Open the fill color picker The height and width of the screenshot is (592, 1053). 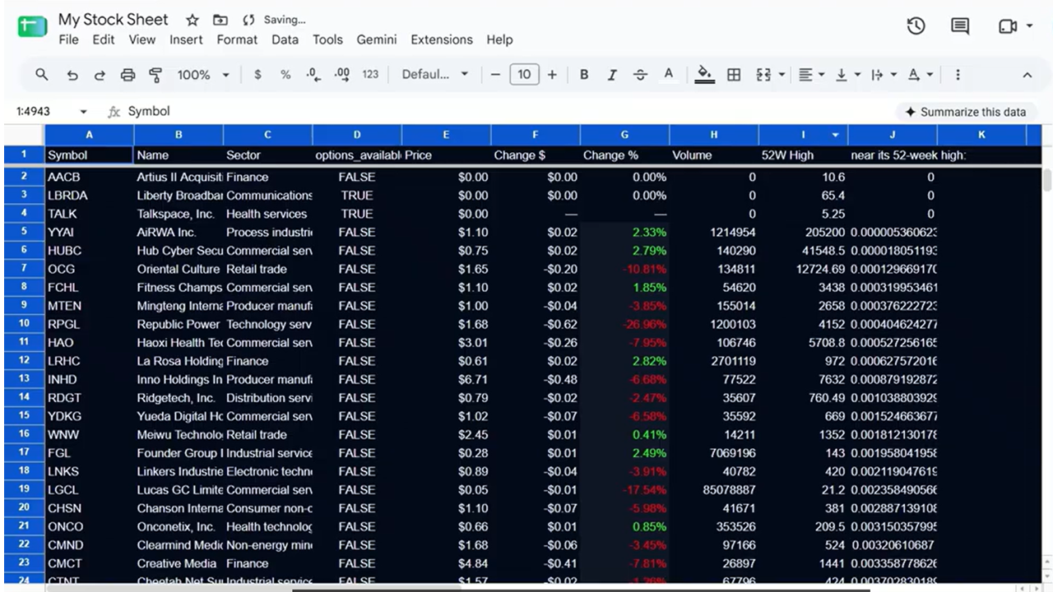point(704,75)
